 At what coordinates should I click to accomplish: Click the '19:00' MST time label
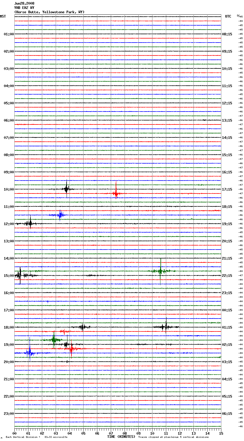pos(9,345)
